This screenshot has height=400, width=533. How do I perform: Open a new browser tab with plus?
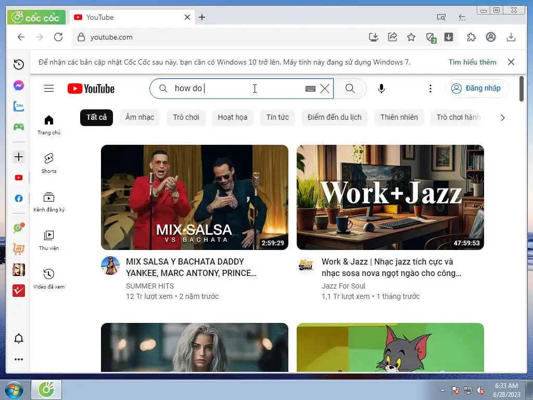tap(202, 17)
